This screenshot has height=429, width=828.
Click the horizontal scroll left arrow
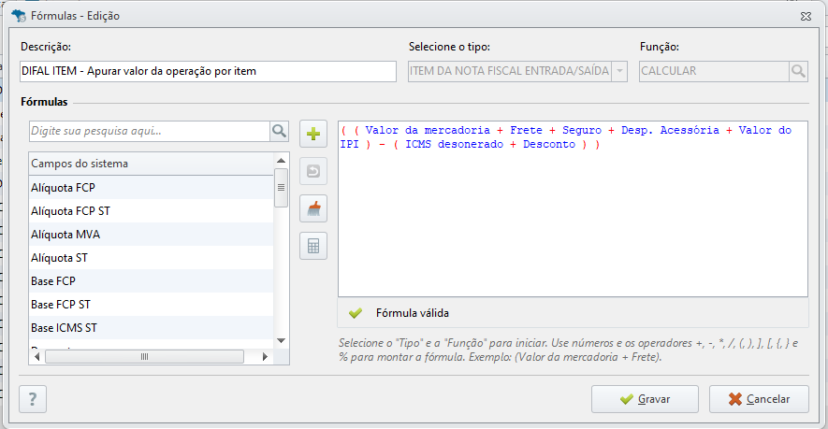37,357
